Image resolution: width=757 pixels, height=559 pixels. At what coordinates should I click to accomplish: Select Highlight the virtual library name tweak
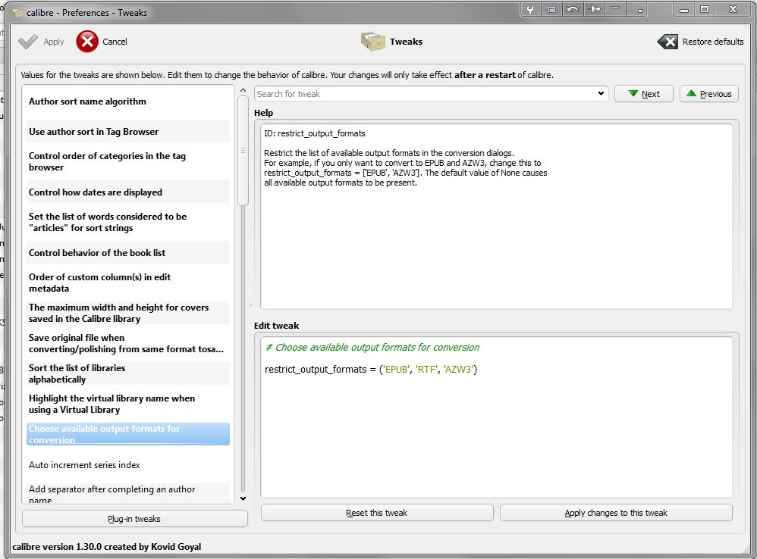pos(128,404)
